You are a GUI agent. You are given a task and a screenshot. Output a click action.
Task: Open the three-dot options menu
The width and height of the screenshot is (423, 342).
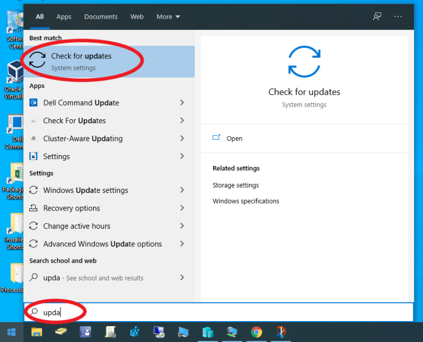click(x=398, y=16)
